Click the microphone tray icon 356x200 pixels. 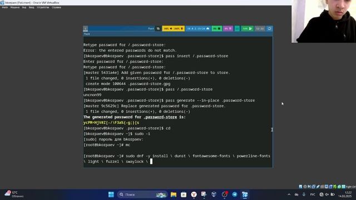click(x=304, y=194)
